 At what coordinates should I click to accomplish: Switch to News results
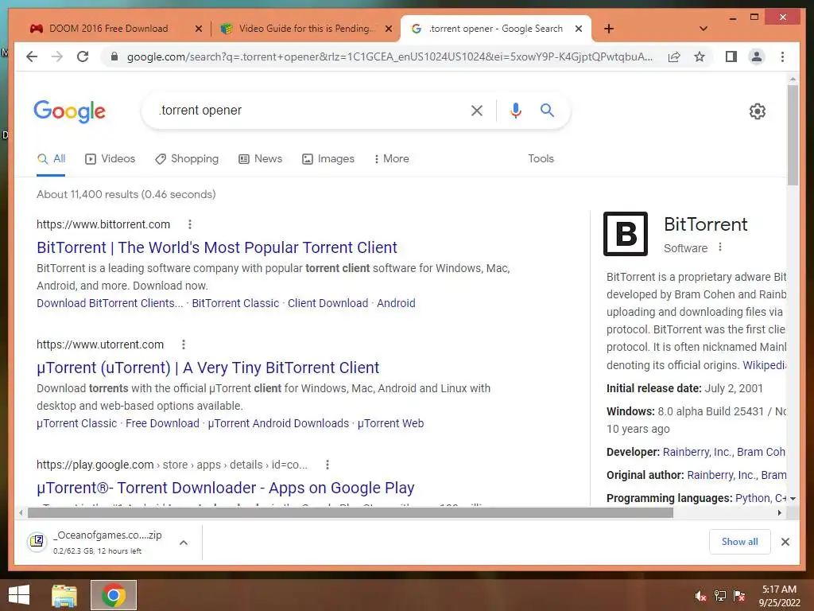pos(261,158)
